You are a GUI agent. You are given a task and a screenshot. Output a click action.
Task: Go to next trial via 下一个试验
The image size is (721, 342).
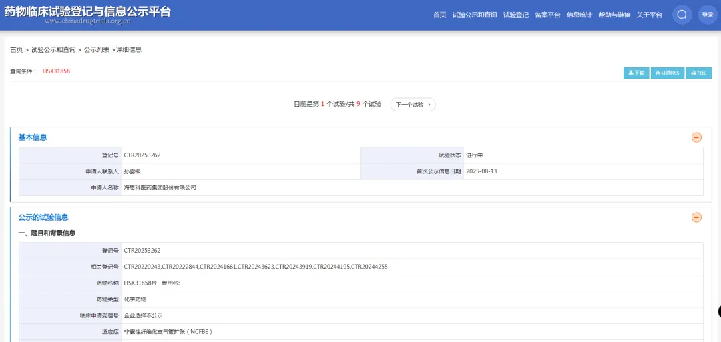pos(413,105)
